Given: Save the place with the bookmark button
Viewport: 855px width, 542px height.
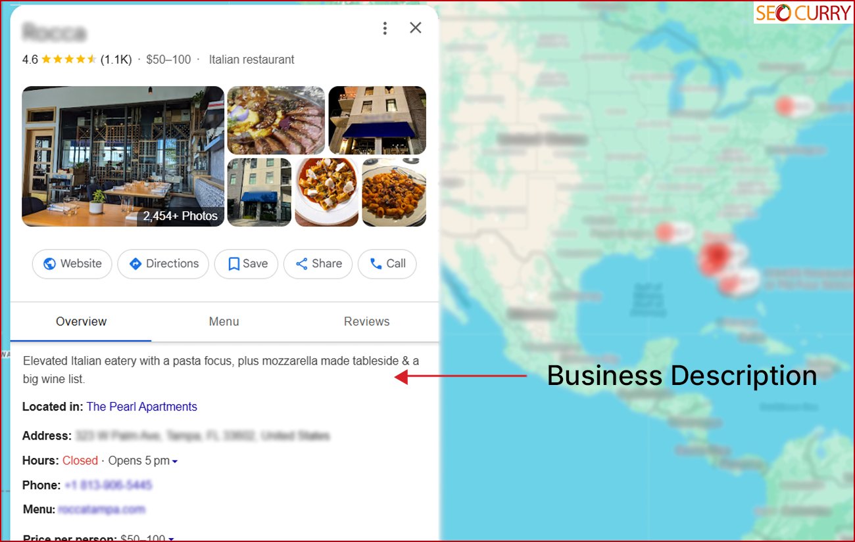Looking at the screenshot, I should (x=247, y=263).
